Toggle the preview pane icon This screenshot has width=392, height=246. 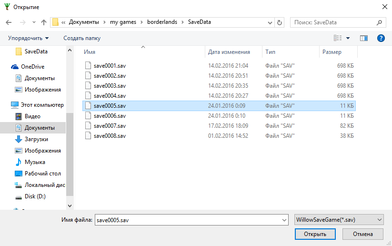(364, 38)
